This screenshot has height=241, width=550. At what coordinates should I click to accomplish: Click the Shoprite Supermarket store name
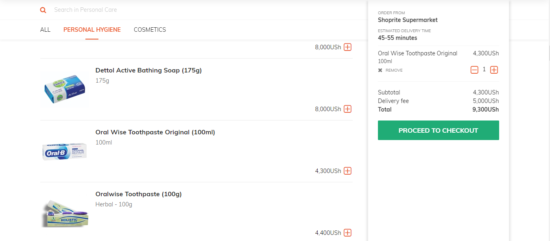coord(408,20)
